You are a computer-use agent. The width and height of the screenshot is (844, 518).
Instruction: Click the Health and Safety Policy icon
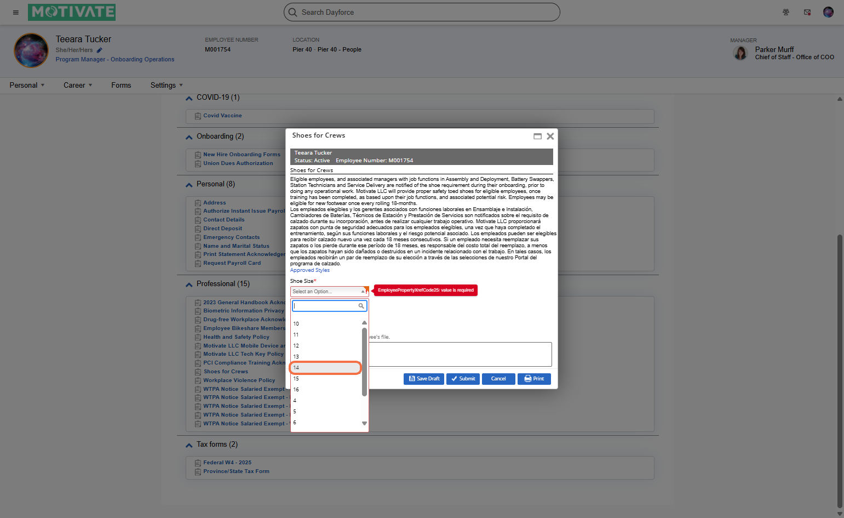pos(198,337)
